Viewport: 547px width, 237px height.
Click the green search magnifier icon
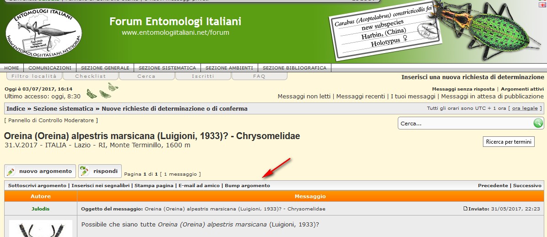pyautogui.click(x=538, y=123)
